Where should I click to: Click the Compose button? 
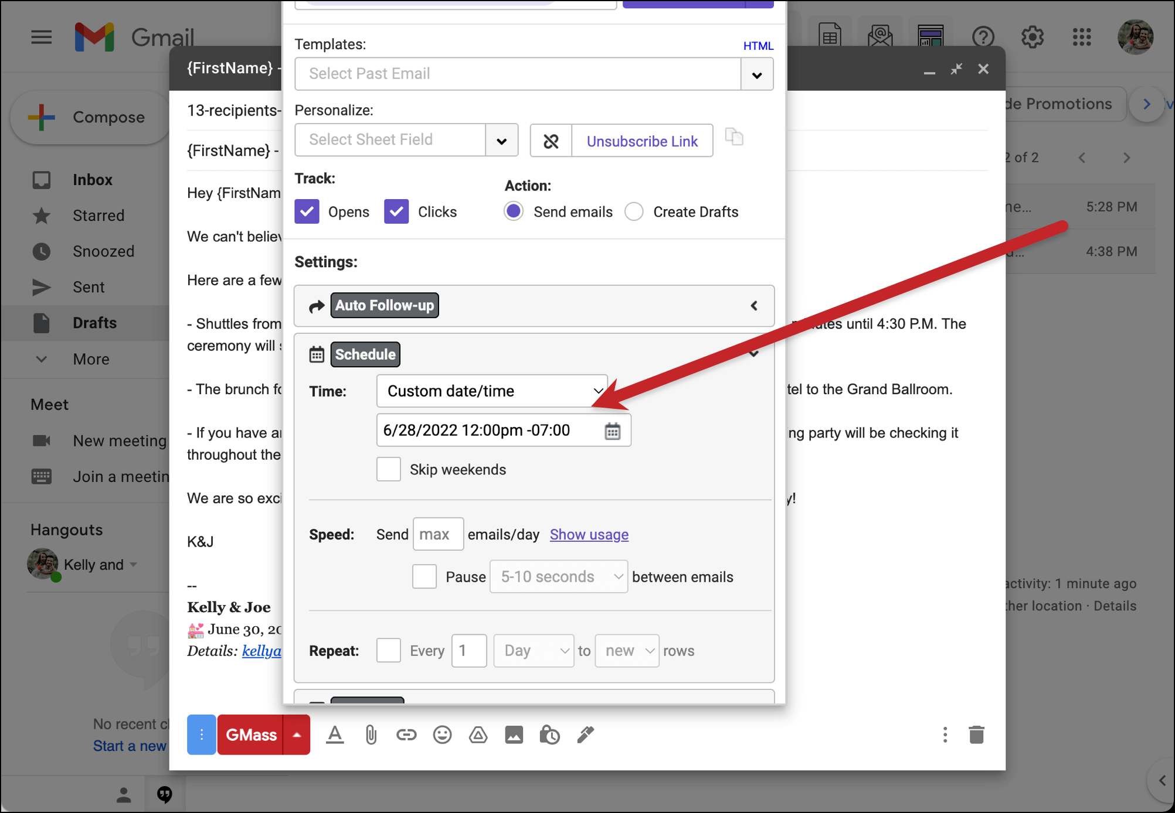pyautogui.click(x=89, y=117)
